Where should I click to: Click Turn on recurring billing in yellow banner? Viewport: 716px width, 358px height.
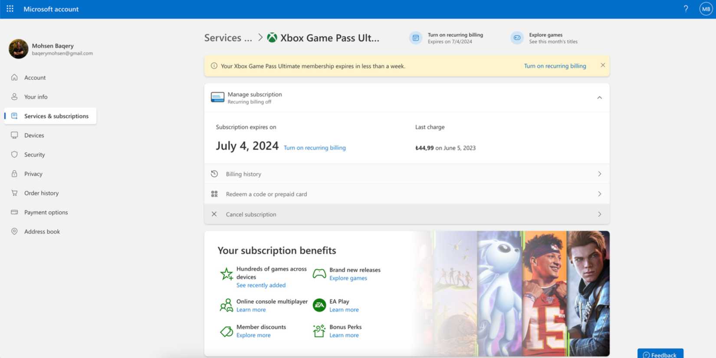click(x=555, y=66)
